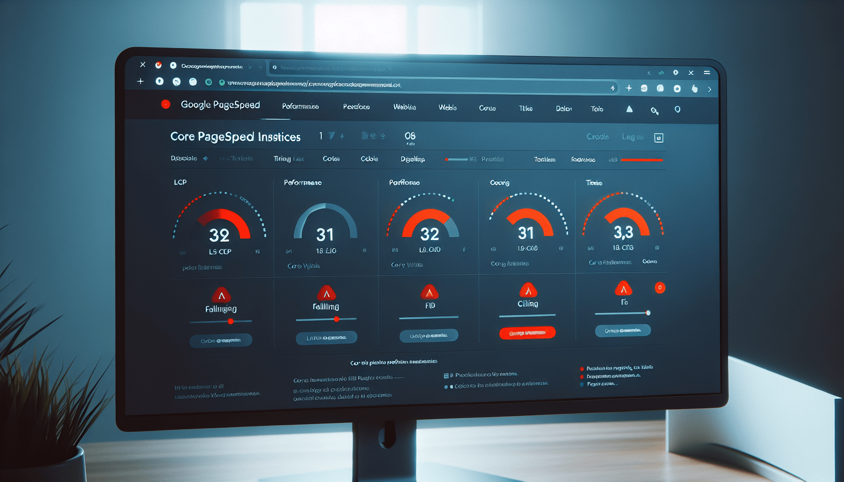The width and height of the screenshot is (844, 482).
Task: Click the red warning icon above 'Fallling'
Action: point(326,293)
